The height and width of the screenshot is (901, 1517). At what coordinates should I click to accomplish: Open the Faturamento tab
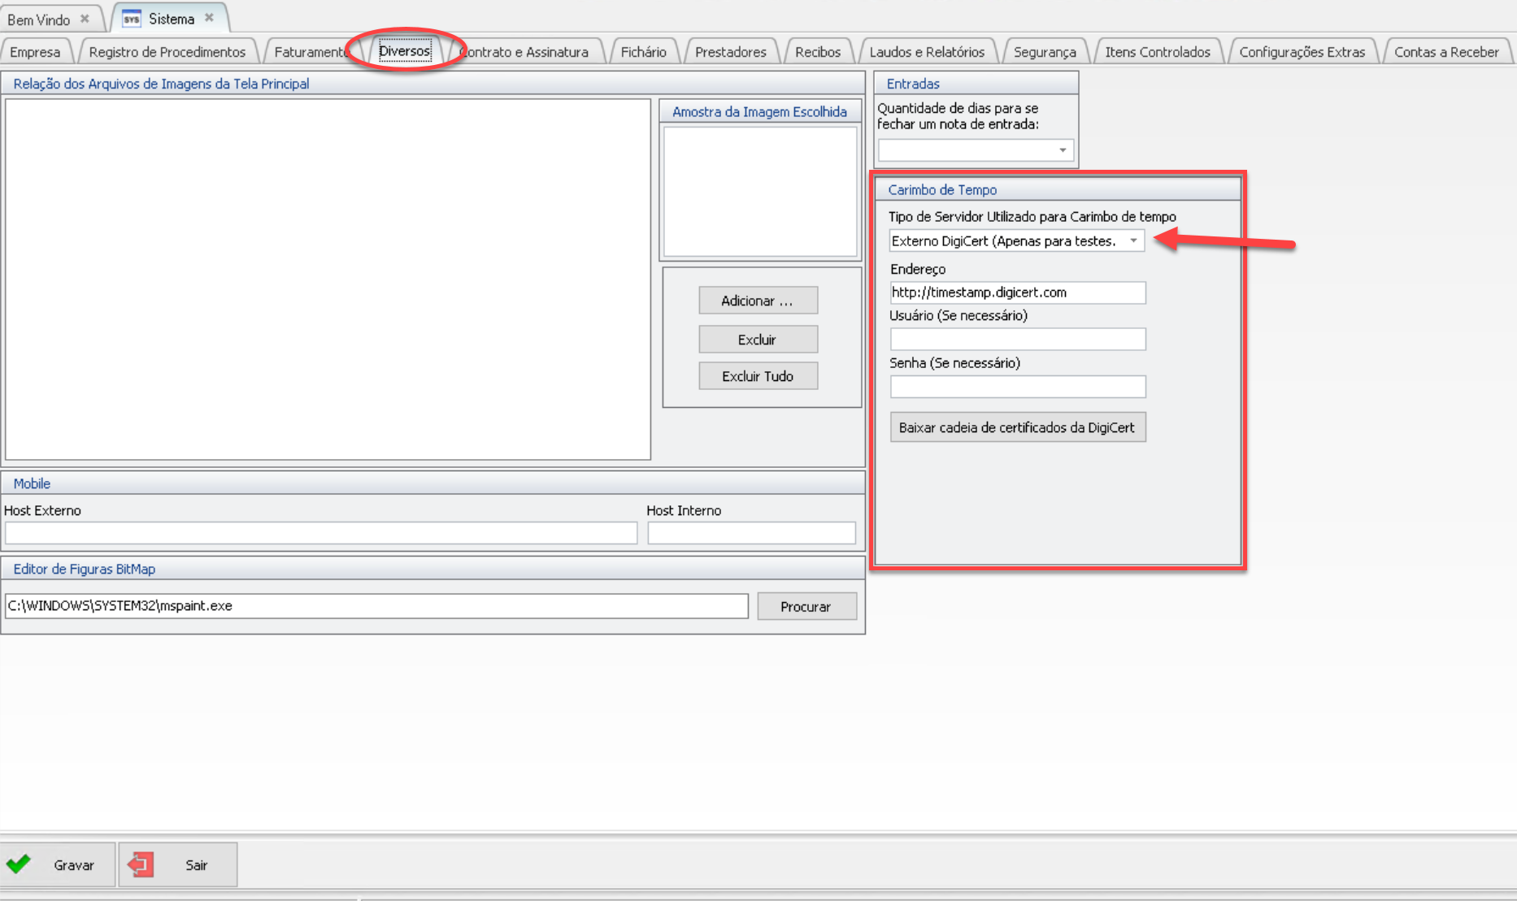point(309,52)
